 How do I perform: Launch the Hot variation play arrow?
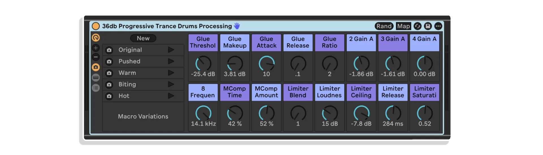[171, 96]
